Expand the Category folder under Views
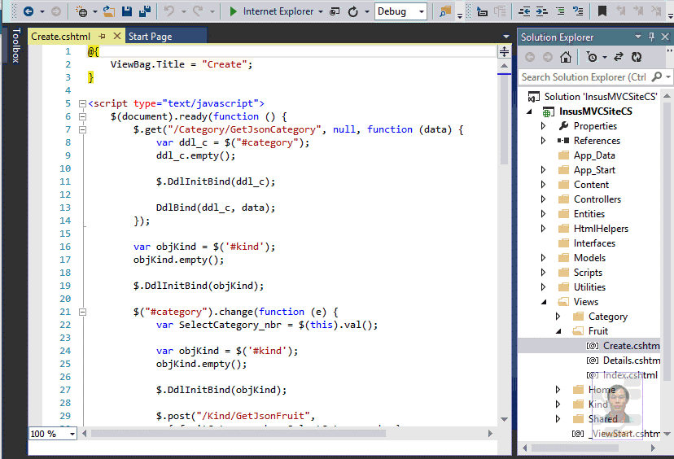This screenshot has width=674, height=459. [558, 317]
